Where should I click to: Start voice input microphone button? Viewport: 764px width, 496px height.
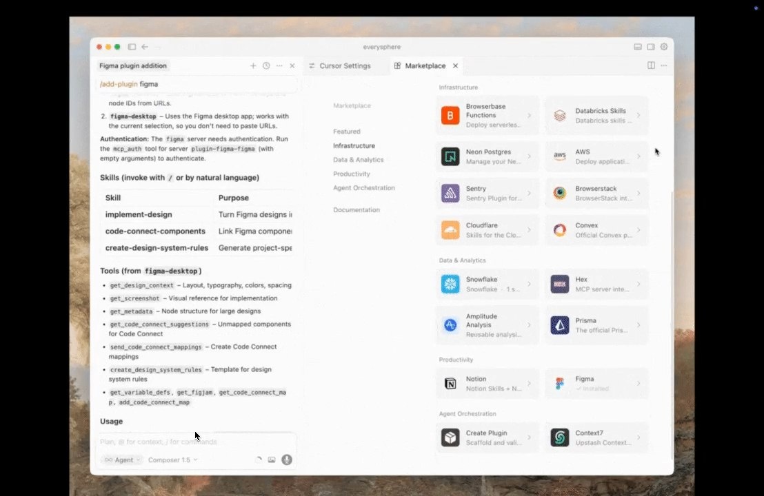[287, 459]
